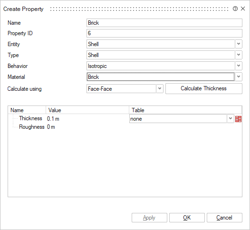Click the Behavior label
Viewport: 250px width, 230px height.
click(x=18, y=66)
